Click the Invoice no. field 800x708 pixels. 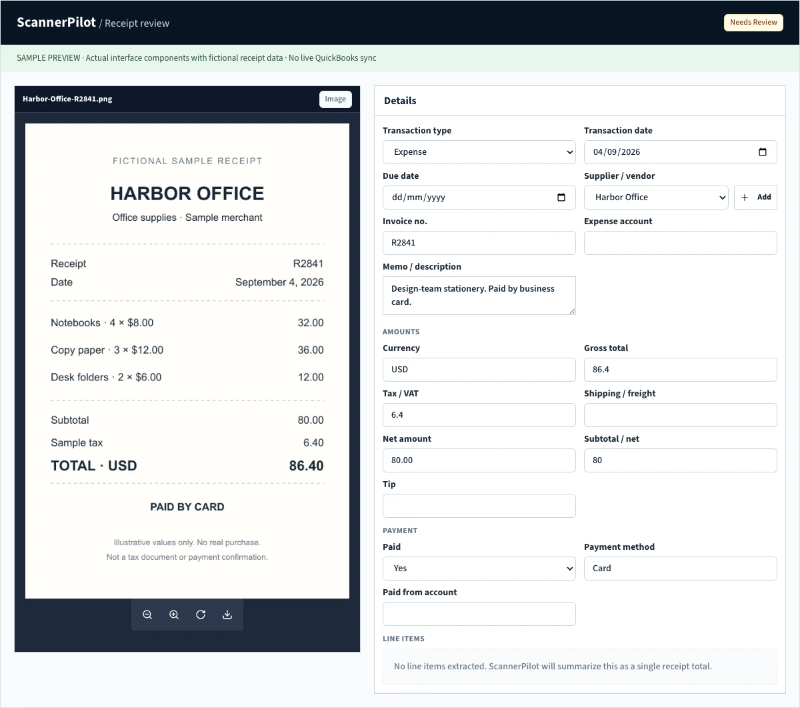pyautogui.click(x=479, y=243)
